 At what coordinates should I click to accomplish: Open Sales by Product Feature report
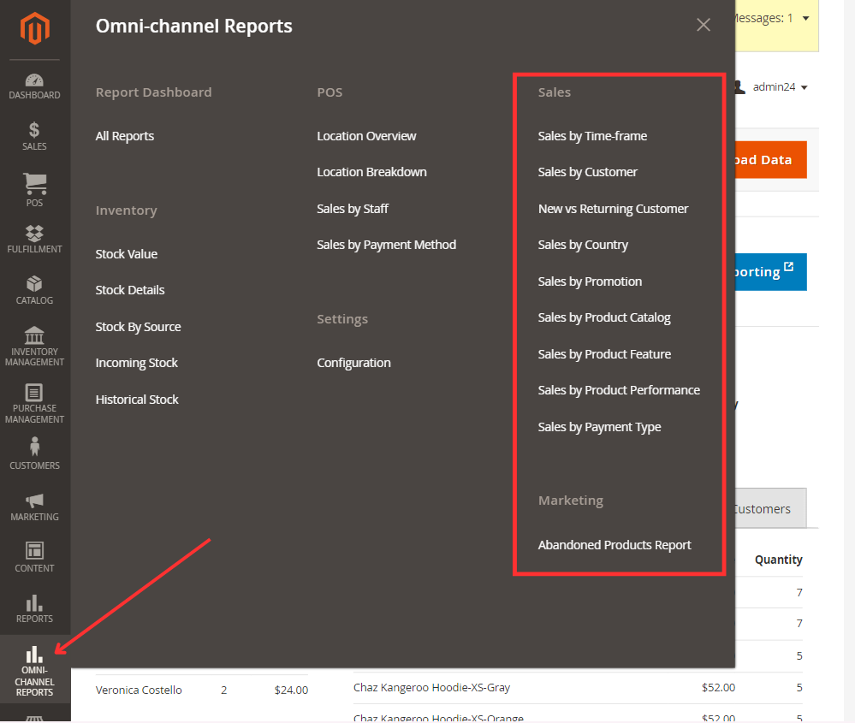click(604, 354)
